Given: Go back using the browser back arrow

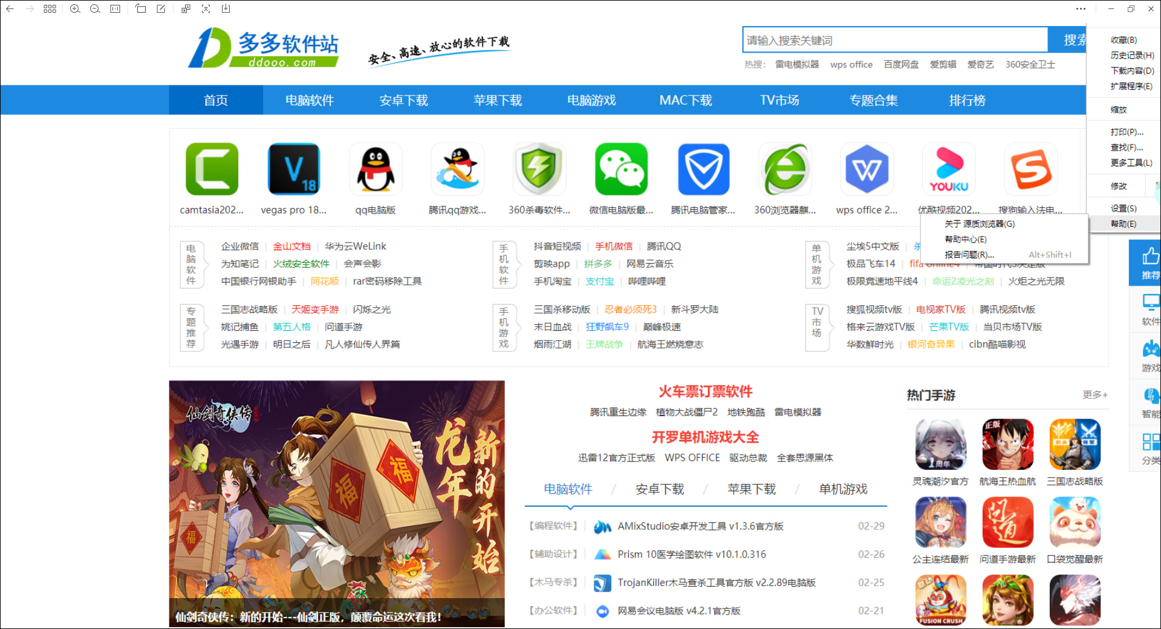Looking at the screenshot, I should pyautogui.click(x=10, y=9).
